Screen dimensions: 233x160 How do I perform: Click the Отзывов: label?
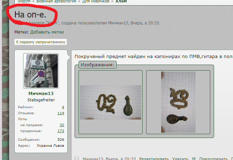coord(26,113)
